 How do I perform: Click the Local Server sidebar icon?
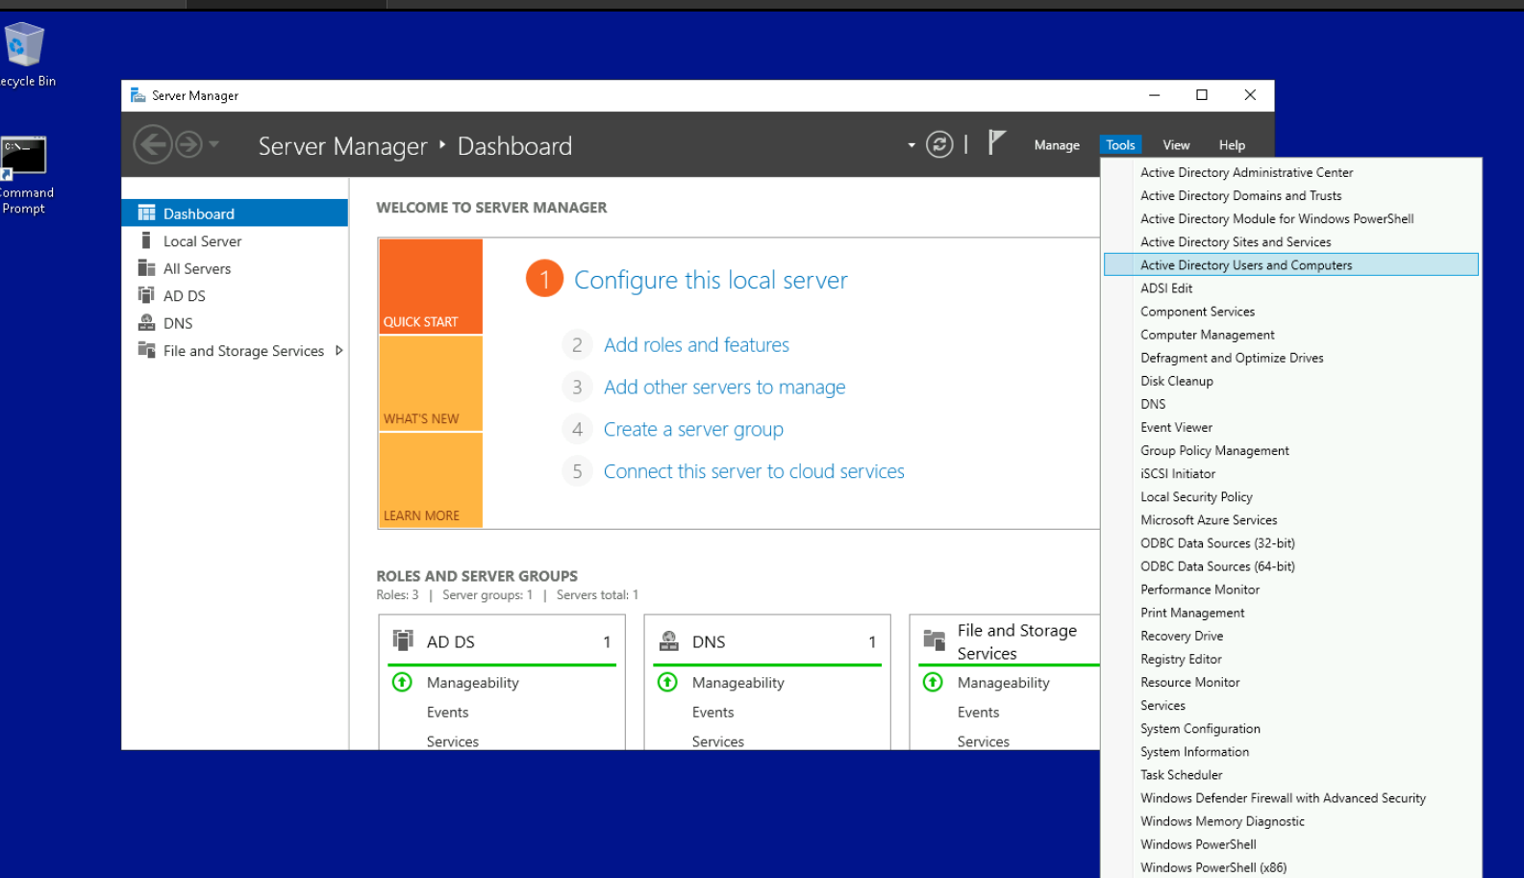(x=146, y=240)
